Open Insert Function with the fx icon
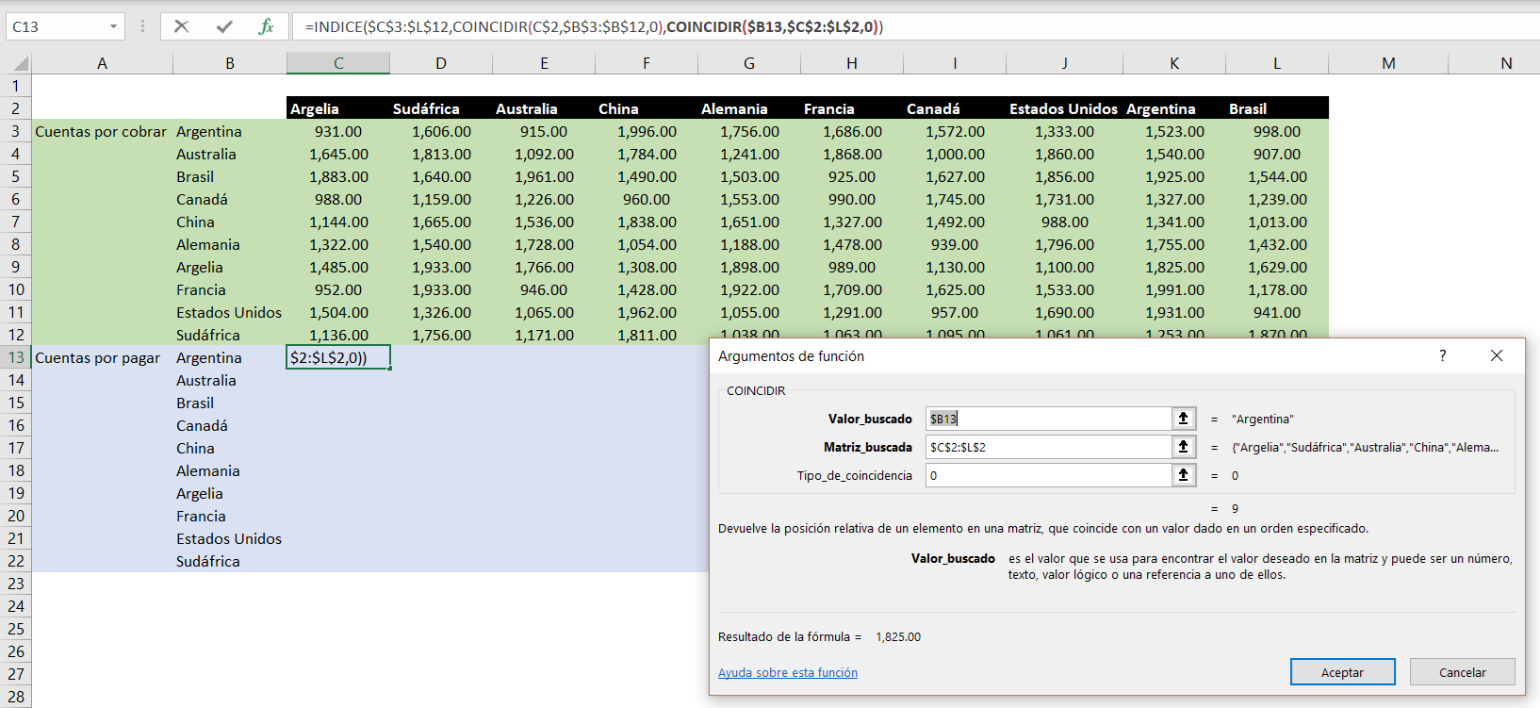This screenshot has height=708, width=1540. point(266,26)
